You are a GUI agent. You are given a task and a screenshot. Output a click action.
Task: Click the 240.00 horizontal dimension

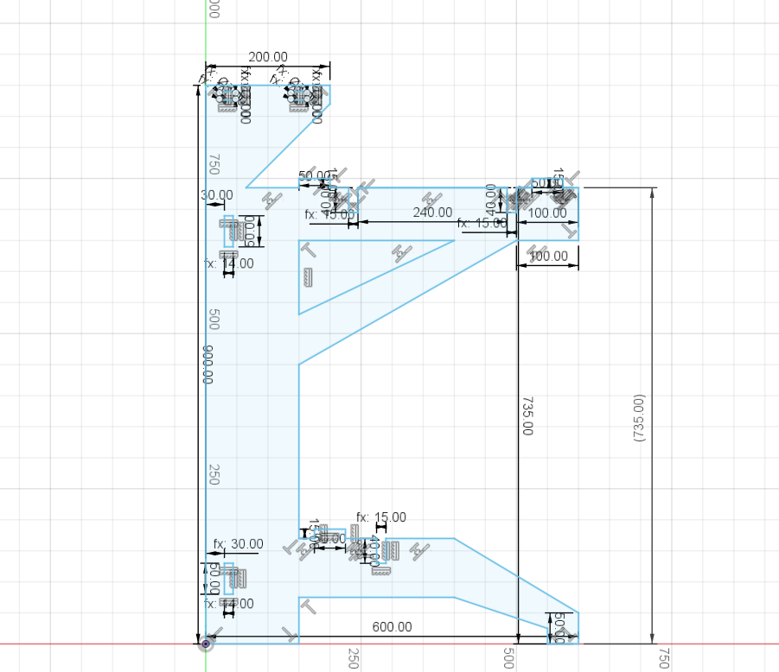click(x=434, y=212)
